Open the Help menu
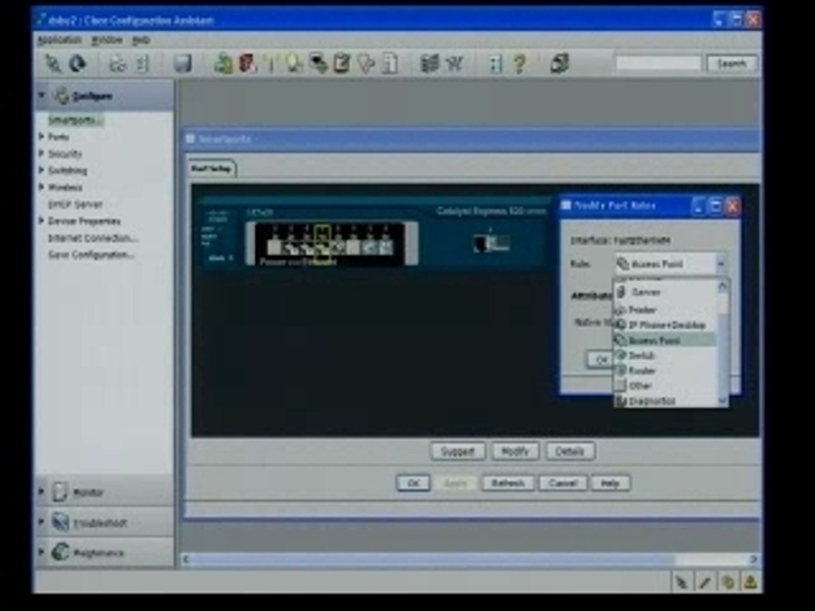The height and width of the screenshot is (611, 815). click(x=141, y=40)
